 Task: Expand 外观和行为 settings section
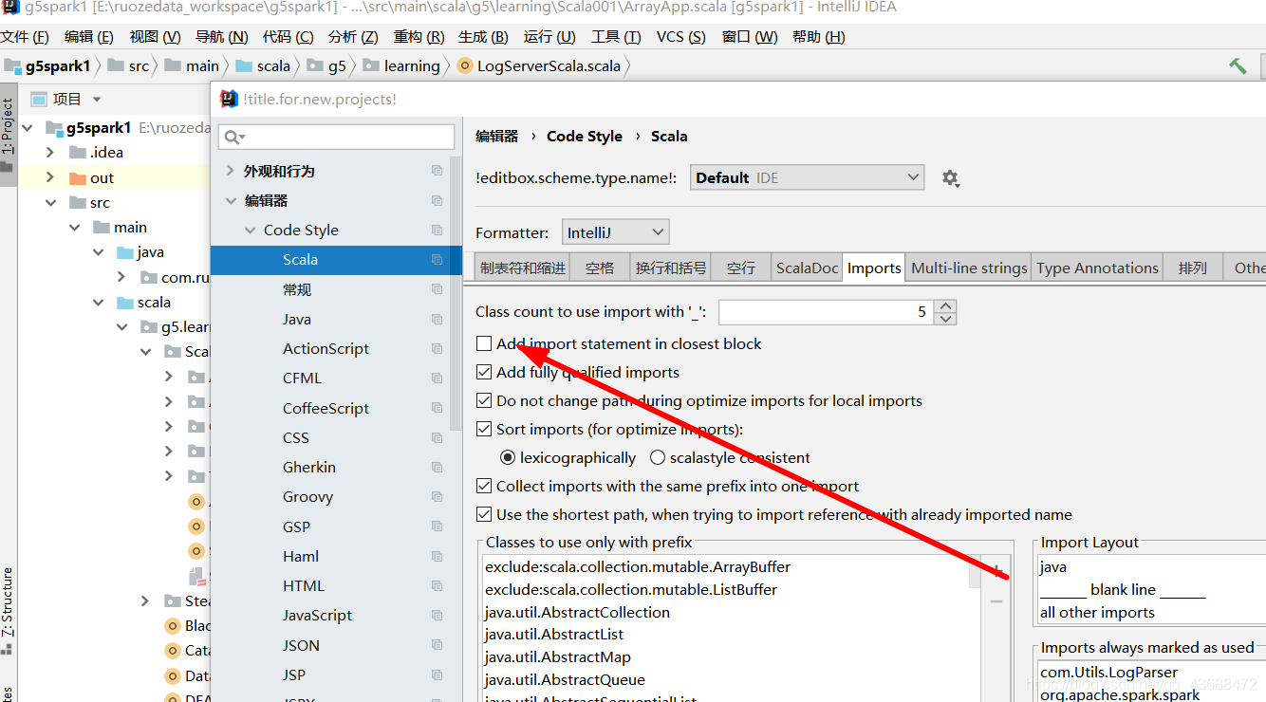click(x=231, y=171)
